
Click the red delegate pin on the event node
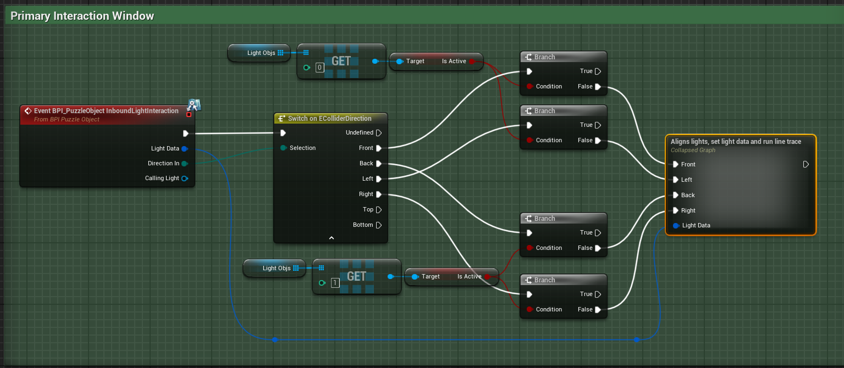tap(189, 114)
